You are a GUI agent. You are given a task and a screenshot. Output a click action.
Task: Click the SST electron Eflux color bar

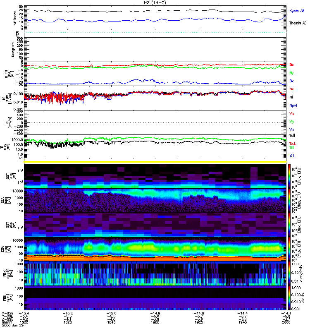(290, 225)
